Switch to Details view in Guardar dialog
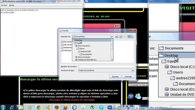Viewport: 195px width, 110px height. 133,37
